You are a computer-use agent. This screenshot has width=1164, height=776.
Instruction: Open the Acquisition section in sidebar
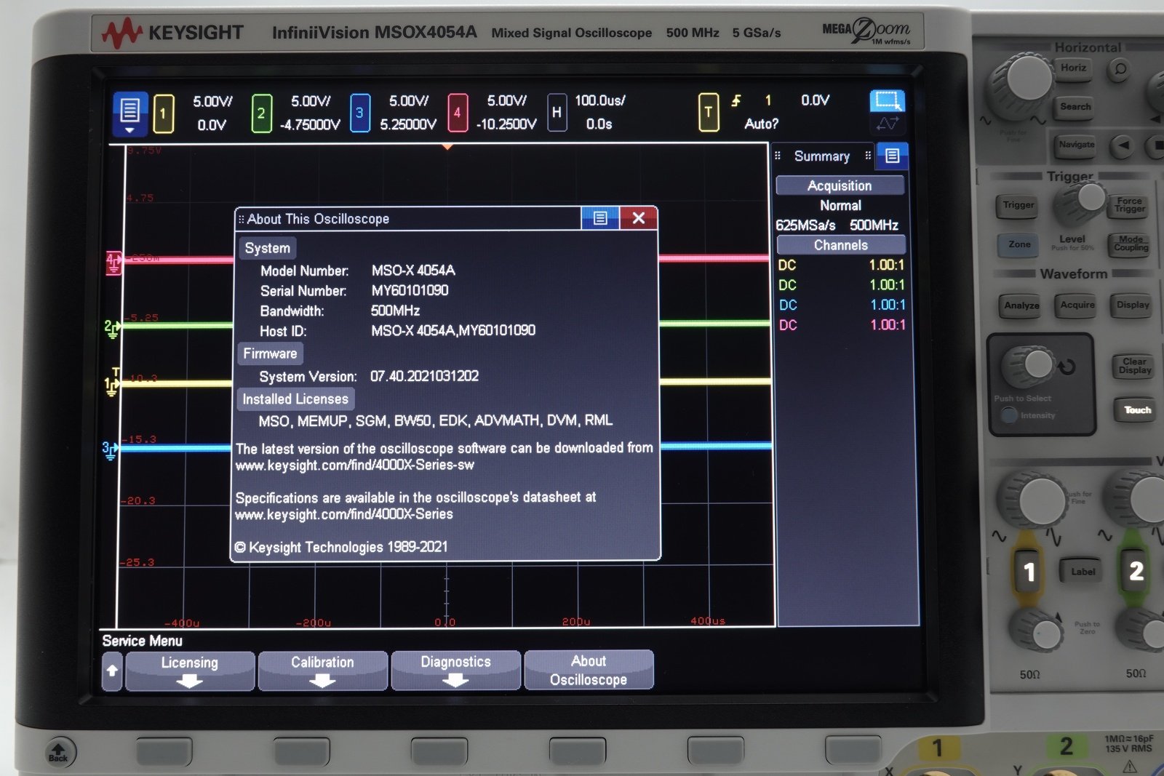pyautogui.click(x=840, y=185)
